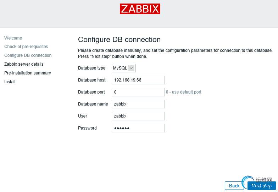Open Zabbix server details step
This screenshot has width=278, height=192.
coord(24,64)
